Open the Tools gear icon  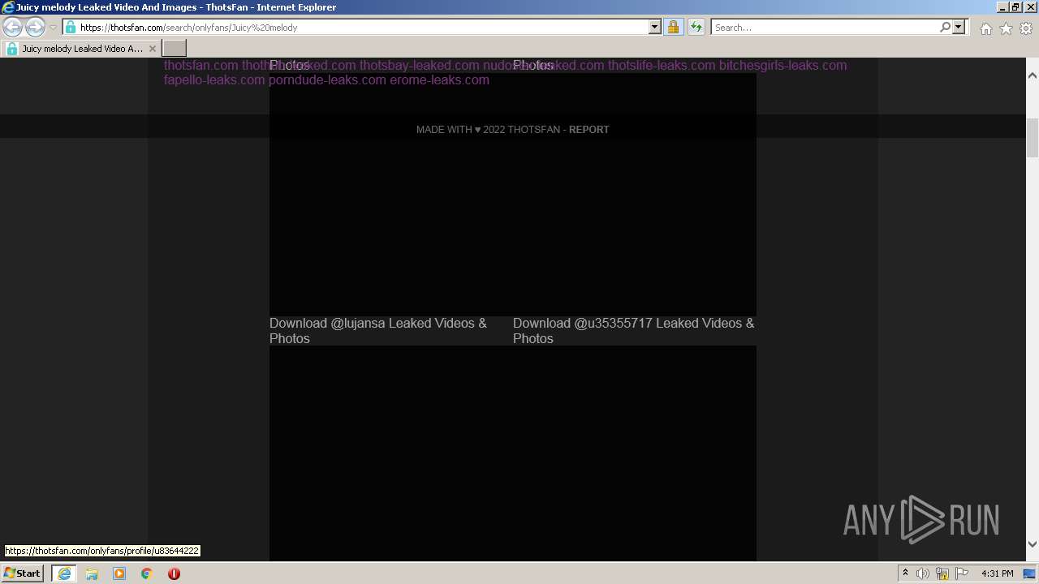pos(1026,28)
